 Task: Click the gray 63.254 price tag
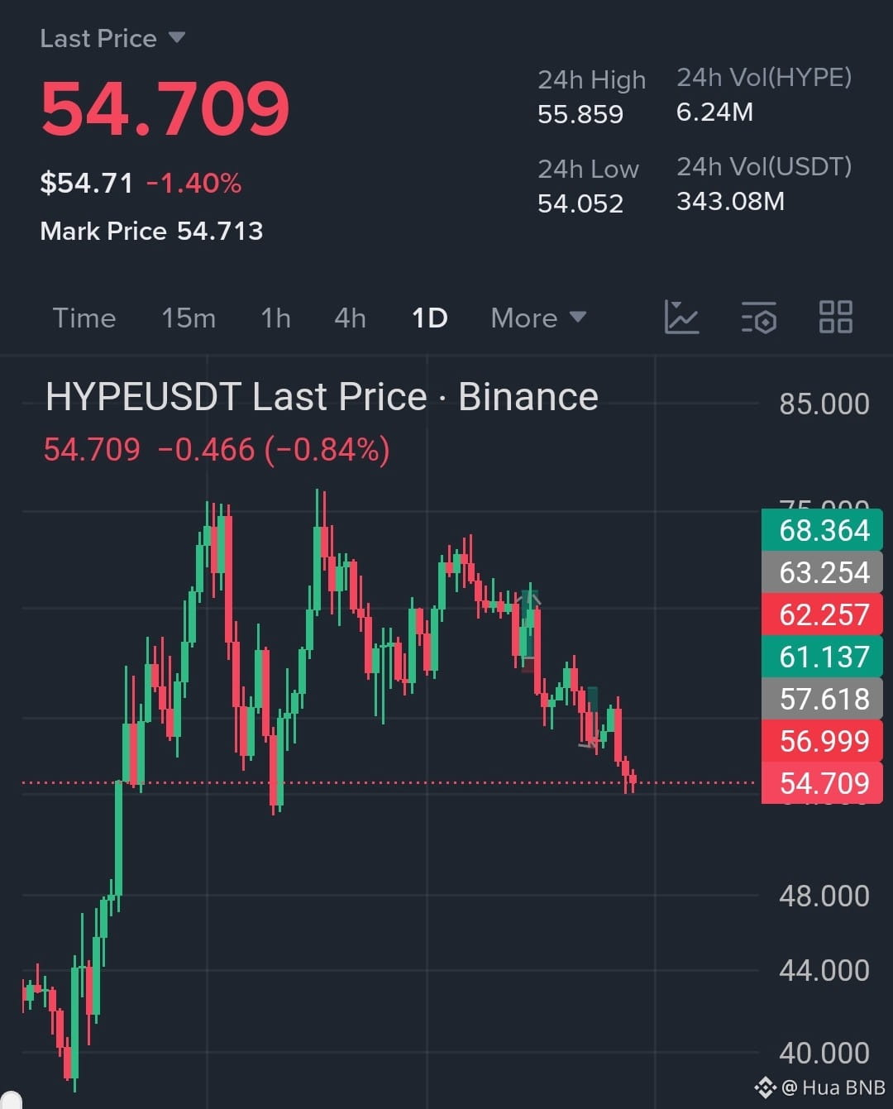[x=822, y=572]
